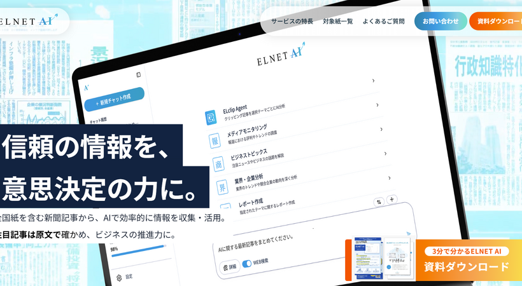The width and height of the screenshot is (522, 286).
Task: Click the small A logo in the mockup sidebar
Action: coord(86,88)
